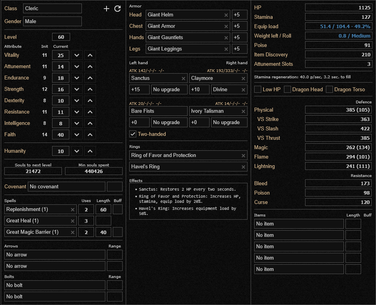Image resolution: width=376 pixels, height=305 pixels.
Task: Remove the Replenishment spell
Action: coord(73,209)
